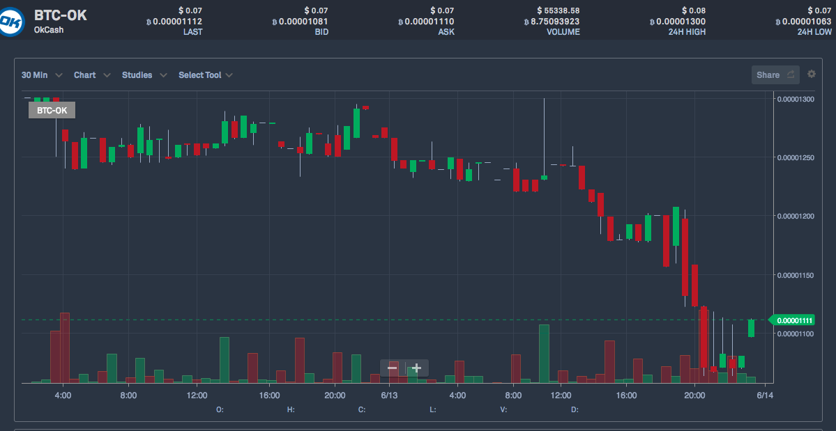This screenshot has width=836, height=431.
Task: Click the L: low value readout
Action: pos(432,409)
